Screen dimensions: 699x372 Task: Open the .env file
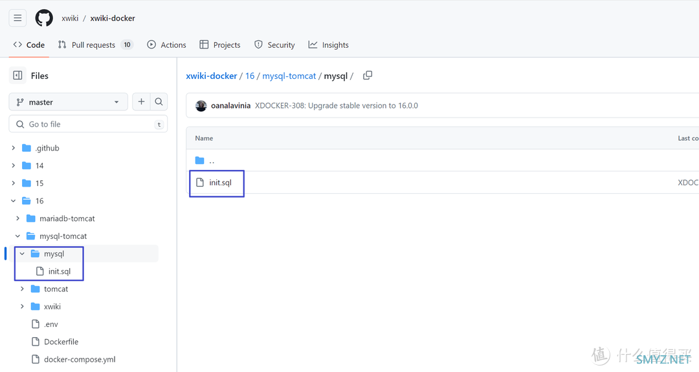(51, 324)
